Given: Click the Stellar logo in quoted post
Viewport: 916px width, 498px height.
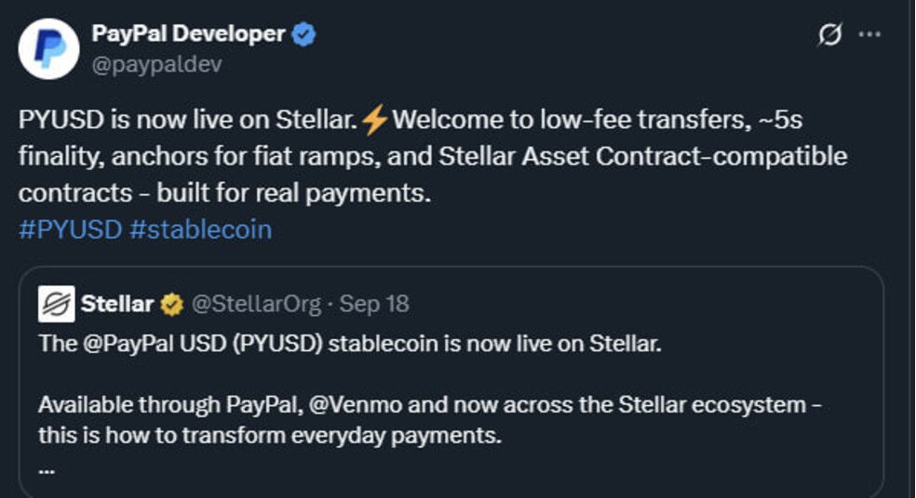Looking at the screenshot, I should pos(56,304).
